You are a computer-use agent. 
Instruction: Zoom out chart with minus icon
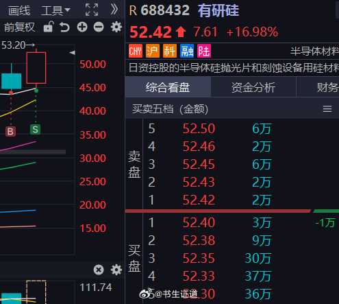[99, 27]
